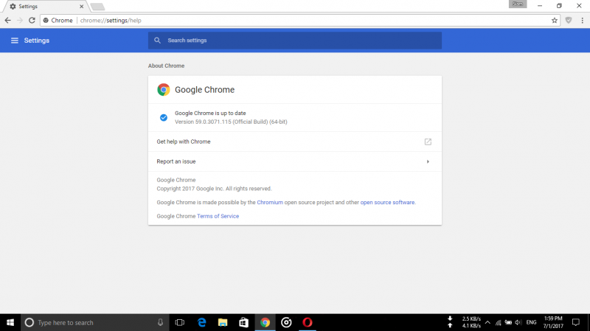Click the Chrome taskbar icon
This screenshot has width=590, height=331.
pos(265,322)
